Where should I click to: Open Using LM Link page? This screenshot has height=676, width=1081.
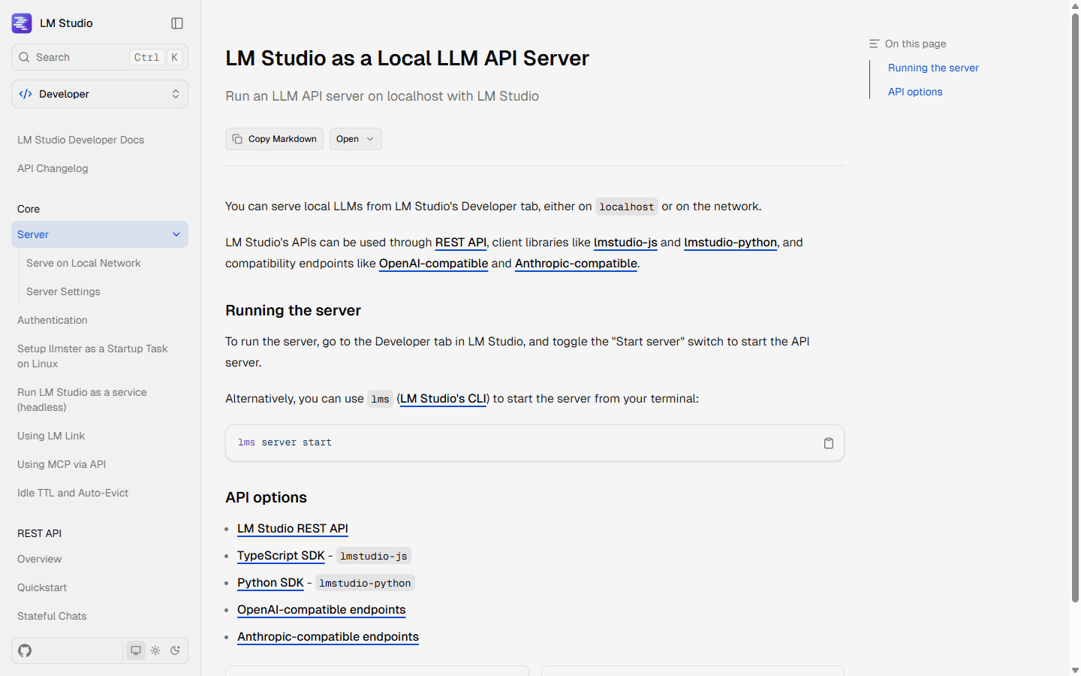(51, 436)
